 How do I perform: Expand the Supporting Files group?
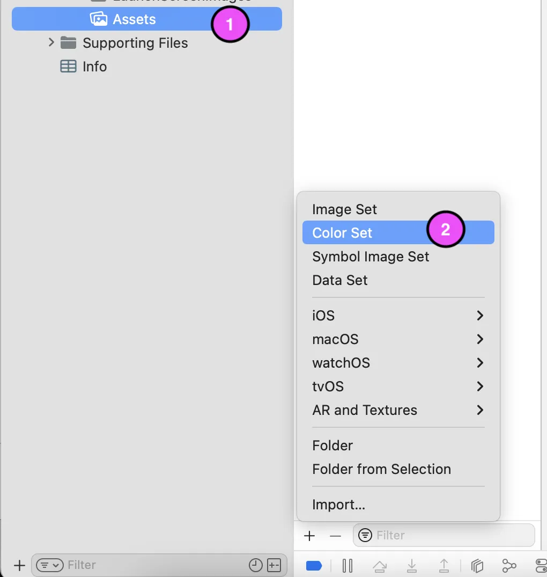(51, 42)
